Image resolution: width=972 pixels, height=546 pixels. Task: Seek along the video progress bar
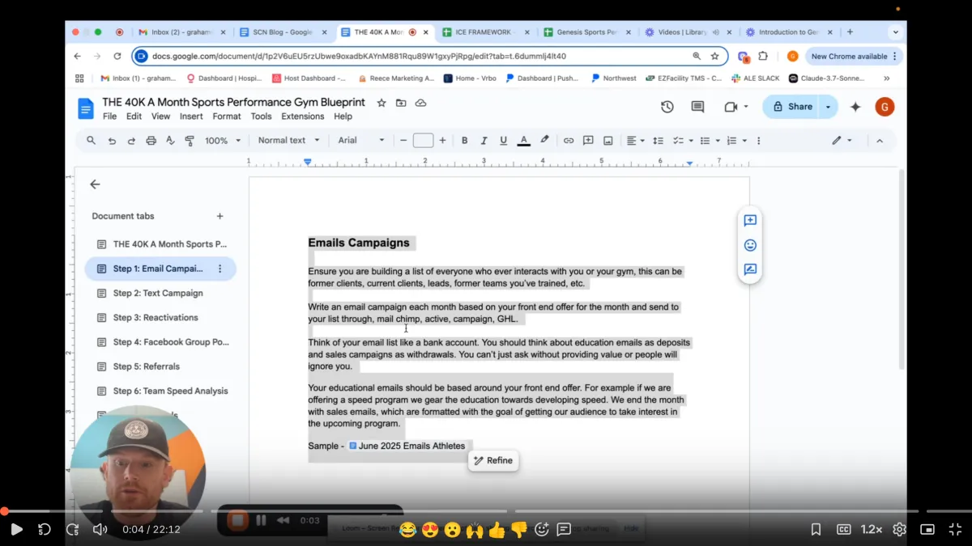tap(486, 511)
